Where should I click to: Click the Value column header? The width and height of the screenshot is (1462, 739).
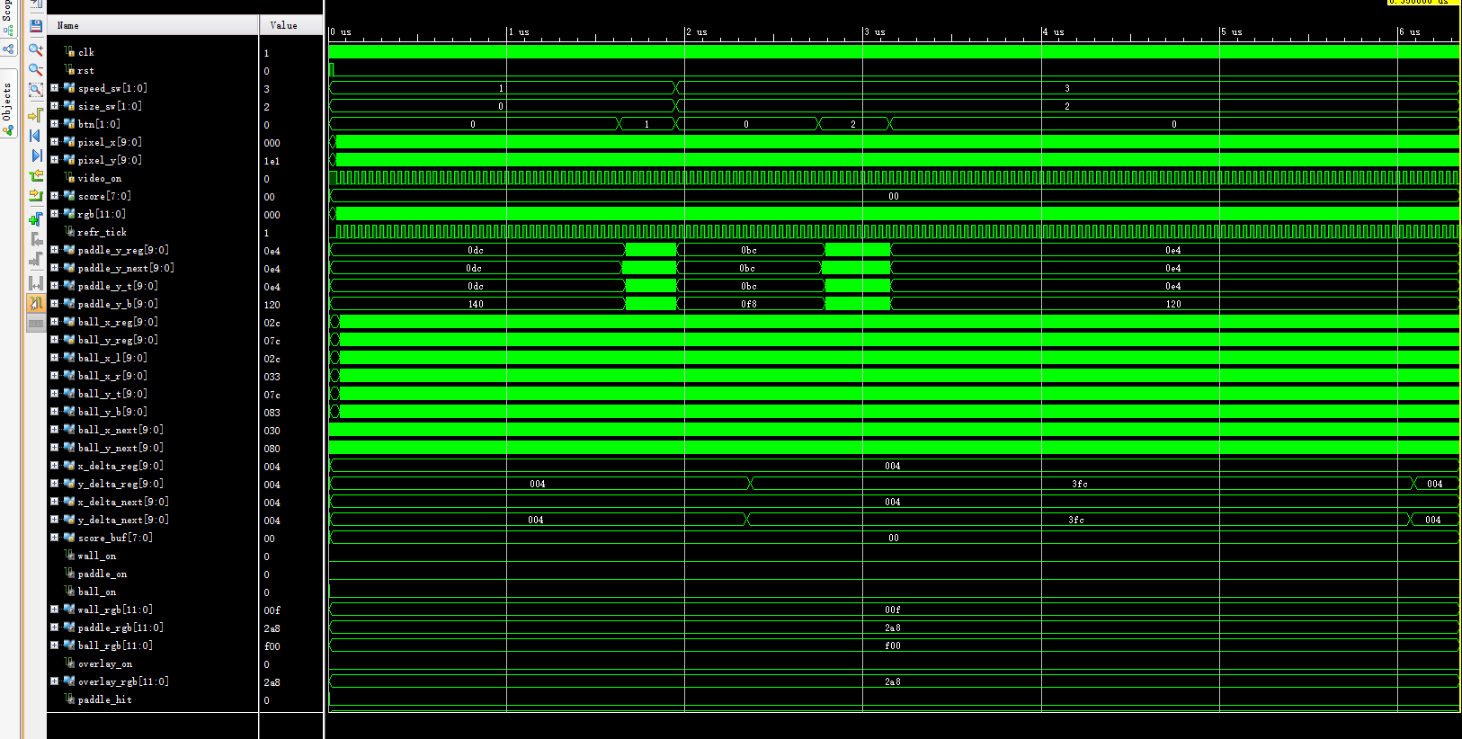(x=291, y=25)
